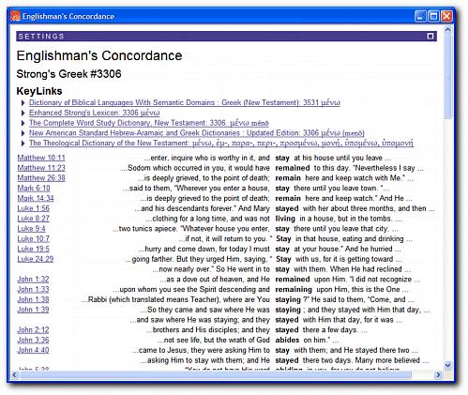The height and width of the screenshot is (395, 468).
Task: Go to John 1:33 reference
Action: tap(33, 289)
